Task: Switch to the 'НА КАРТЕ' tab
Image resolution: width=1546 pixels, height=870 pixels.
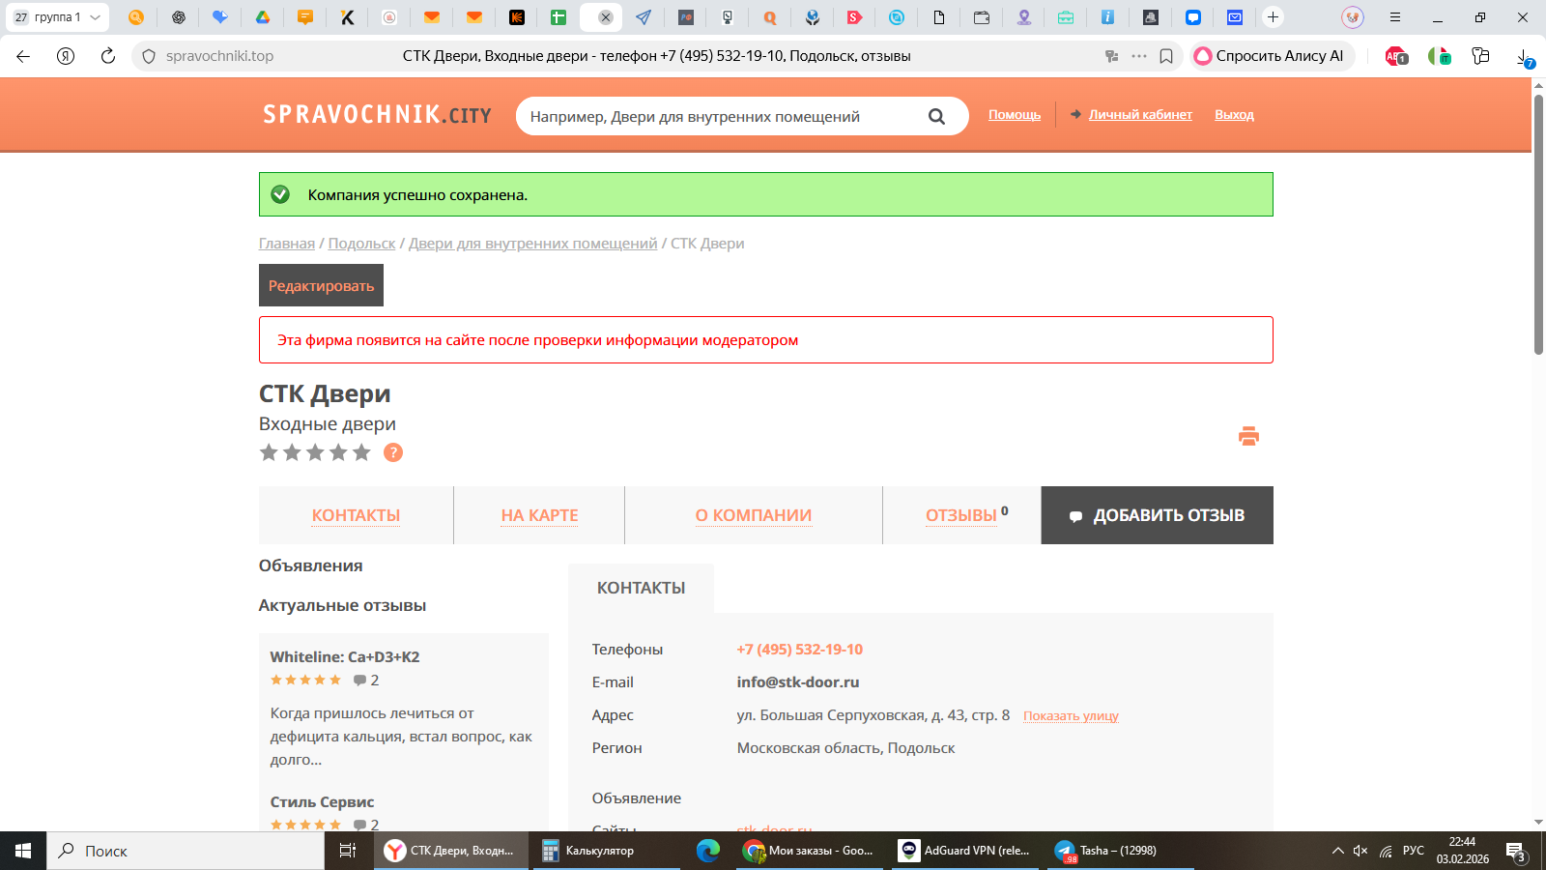Action: click(539, 515)
